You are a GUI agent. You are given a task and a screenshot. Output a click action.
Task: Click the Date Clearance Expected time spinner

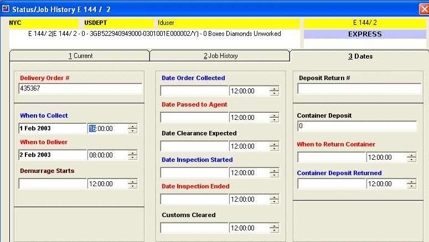click(x=275, y=146)
